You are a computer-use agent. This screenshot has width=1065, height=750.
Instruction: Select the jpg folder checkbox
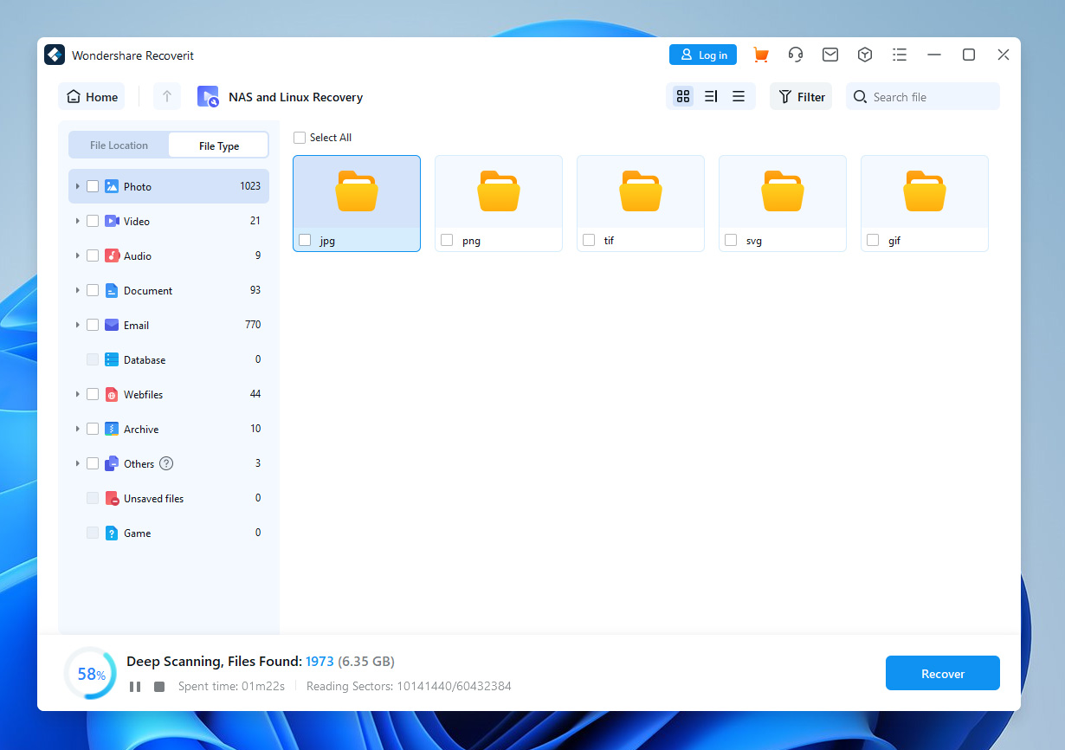305,240
